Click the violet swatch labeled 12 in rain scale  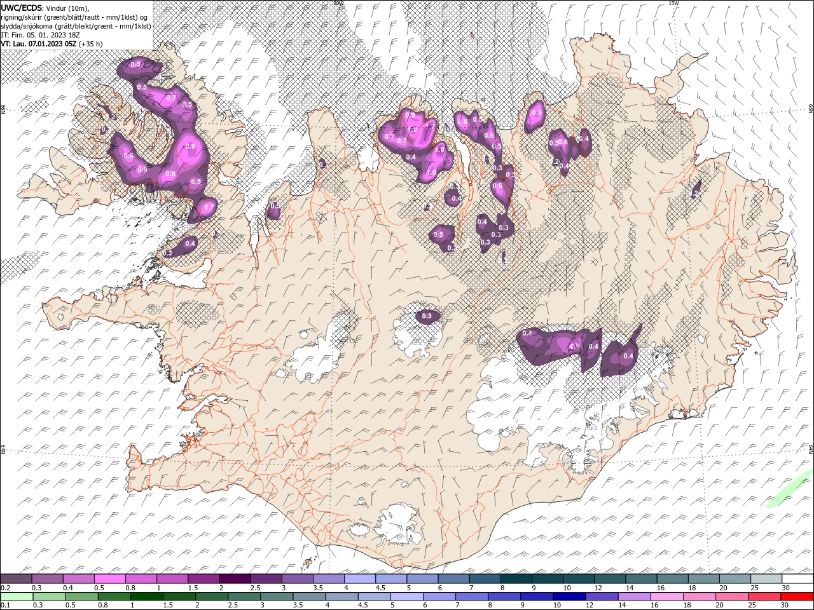click(602, 597)
